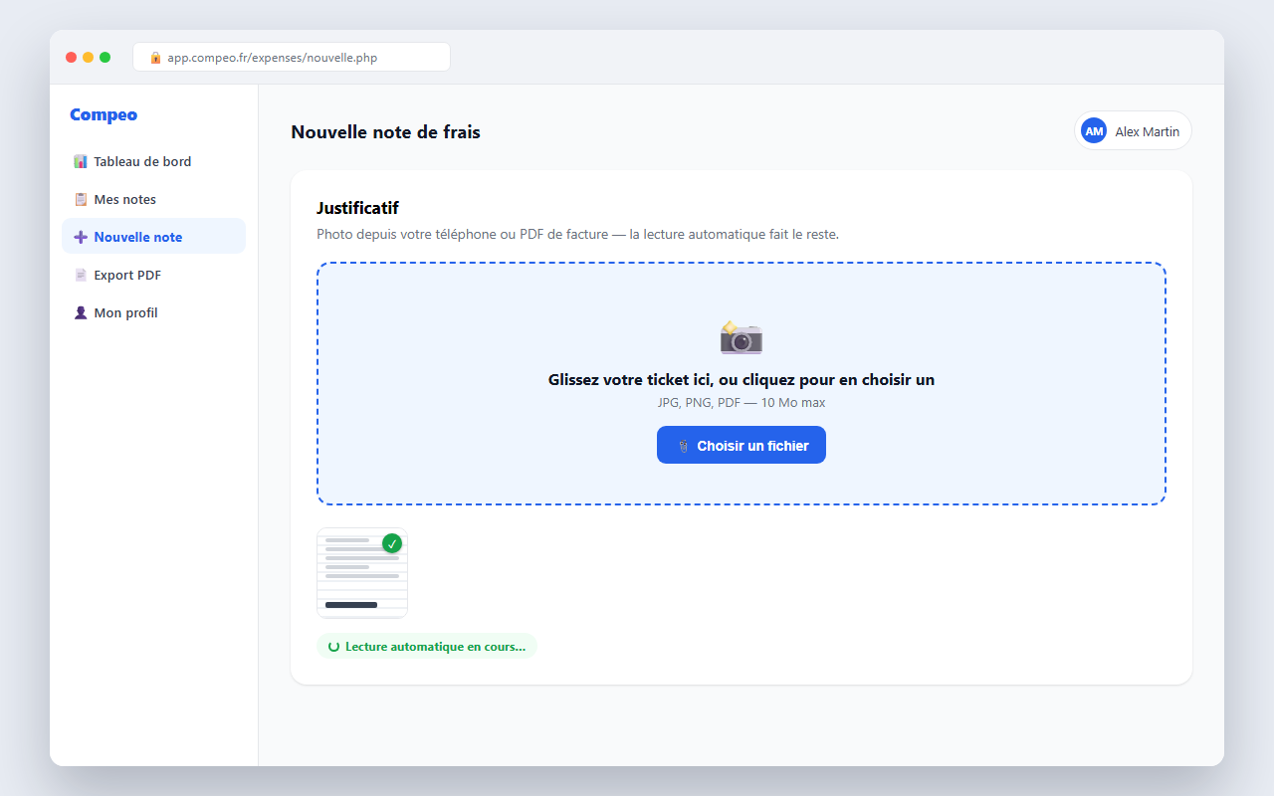Click the plus icon beside Nouvelle note

[81, 237]
